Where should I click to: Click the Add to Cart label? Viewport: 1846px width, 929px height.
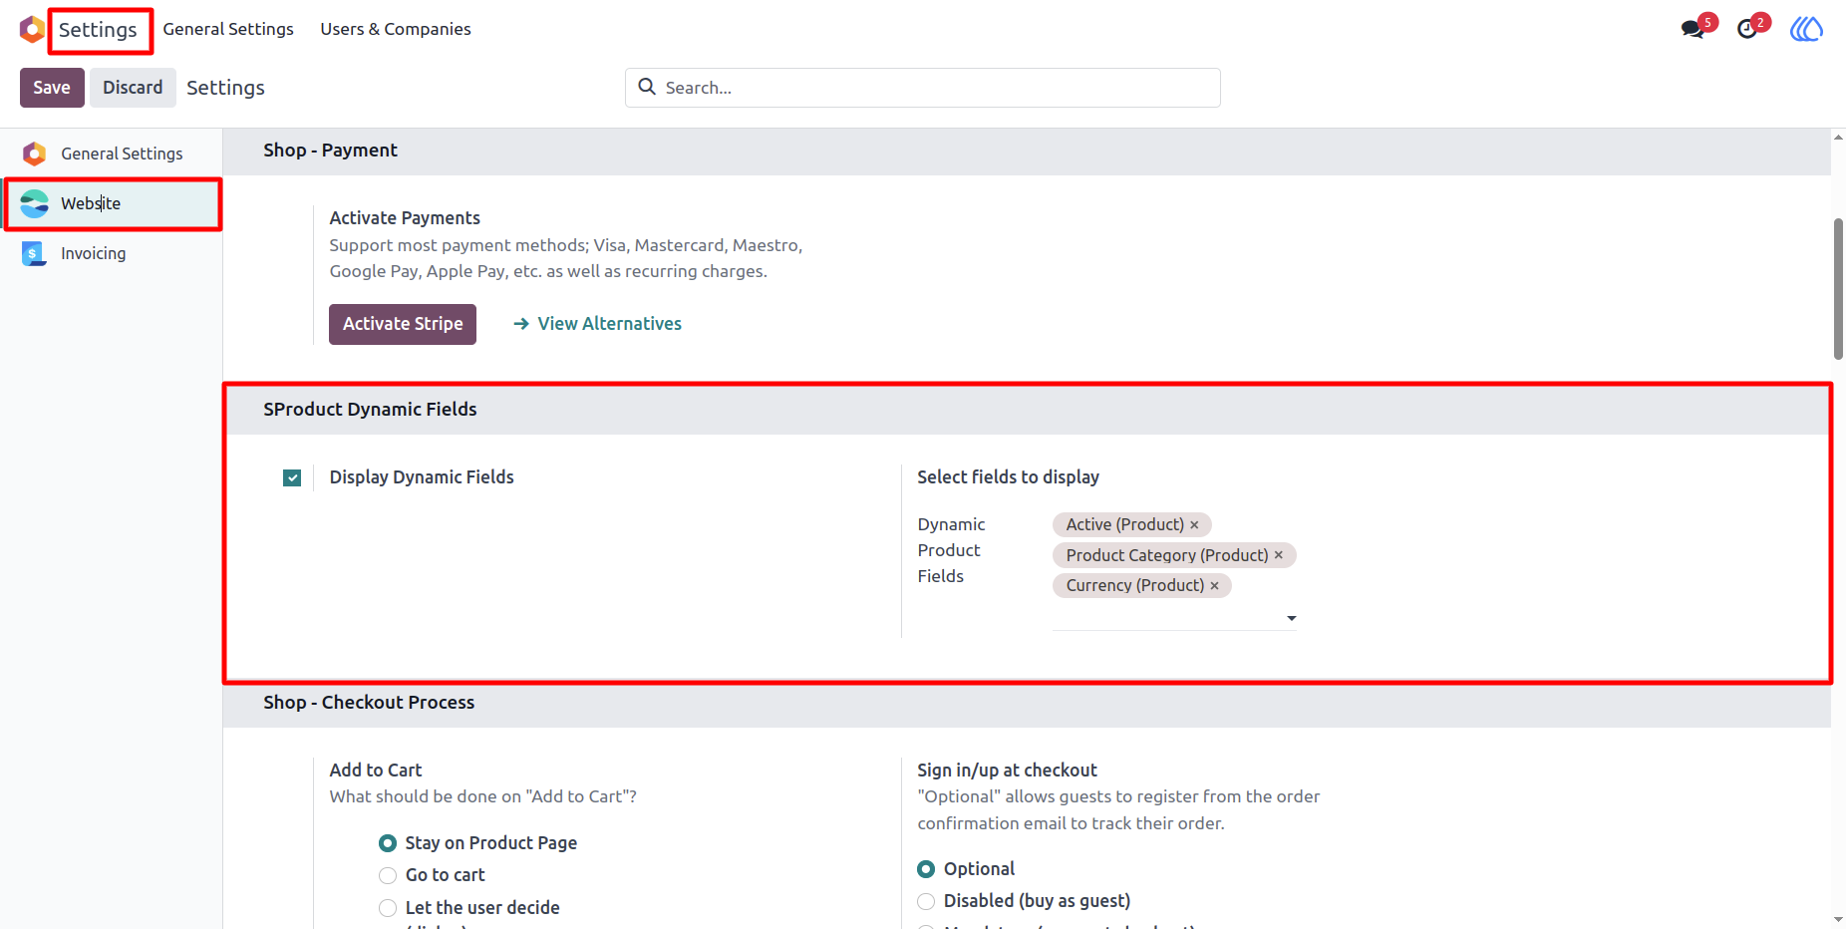(x=376, y=771)
